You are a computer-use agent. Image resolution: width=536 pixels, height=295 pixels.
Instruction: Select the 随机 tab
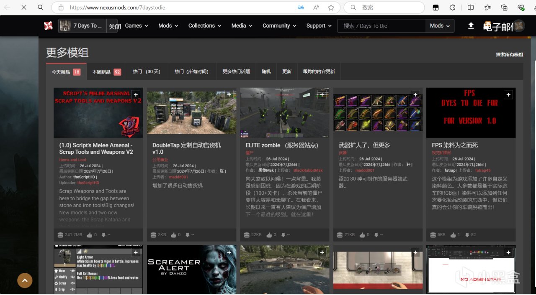266,72
